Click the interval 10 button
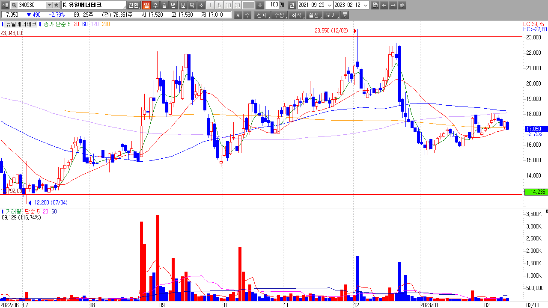 228,5
